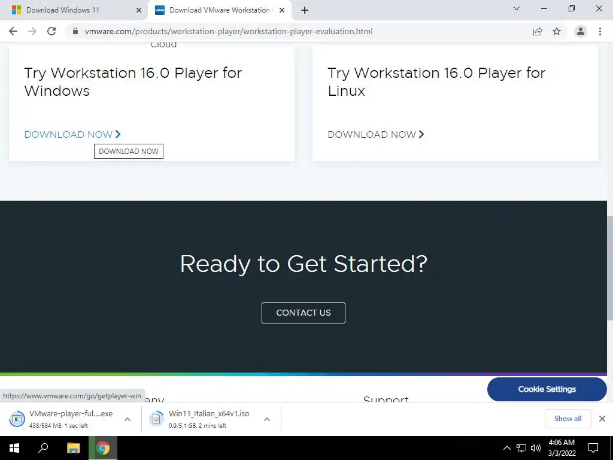This screenshot has height=460, width=613.
Task: Go back using browser back arrow
Action: [x=13, y=31]
